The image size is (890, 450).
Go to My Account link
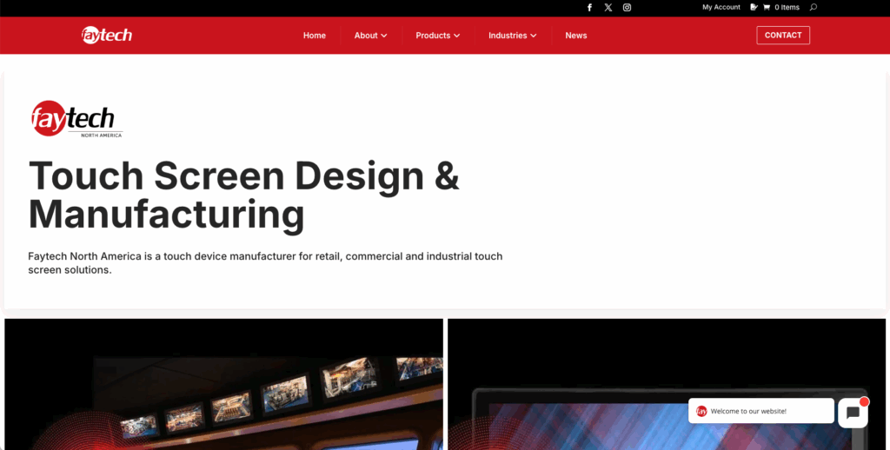pyautogui.click(x=721, y=7)
